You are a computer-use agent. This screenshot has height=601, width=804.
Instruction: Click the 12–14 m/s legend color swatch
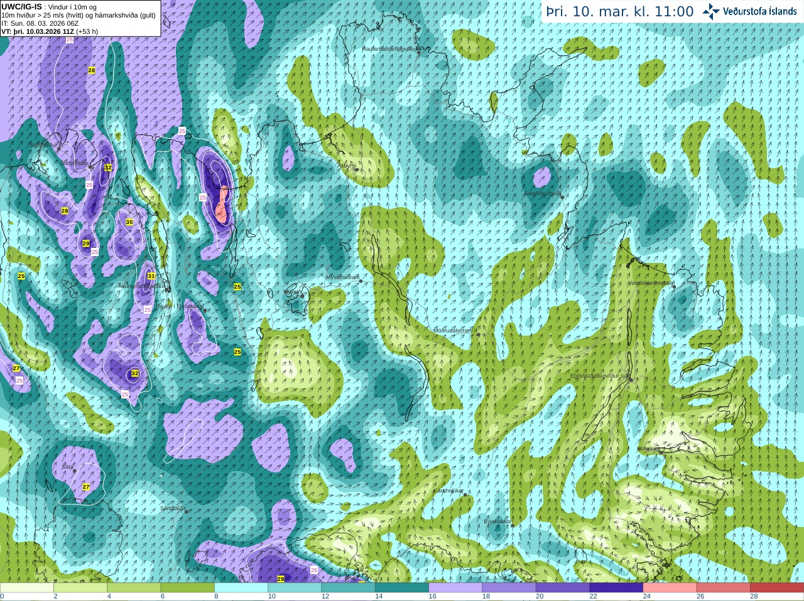[349, 588]
